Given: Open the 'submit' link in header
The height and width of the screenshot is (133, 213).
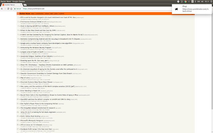Looking at the screenshot, I should [x=62, y=14].
